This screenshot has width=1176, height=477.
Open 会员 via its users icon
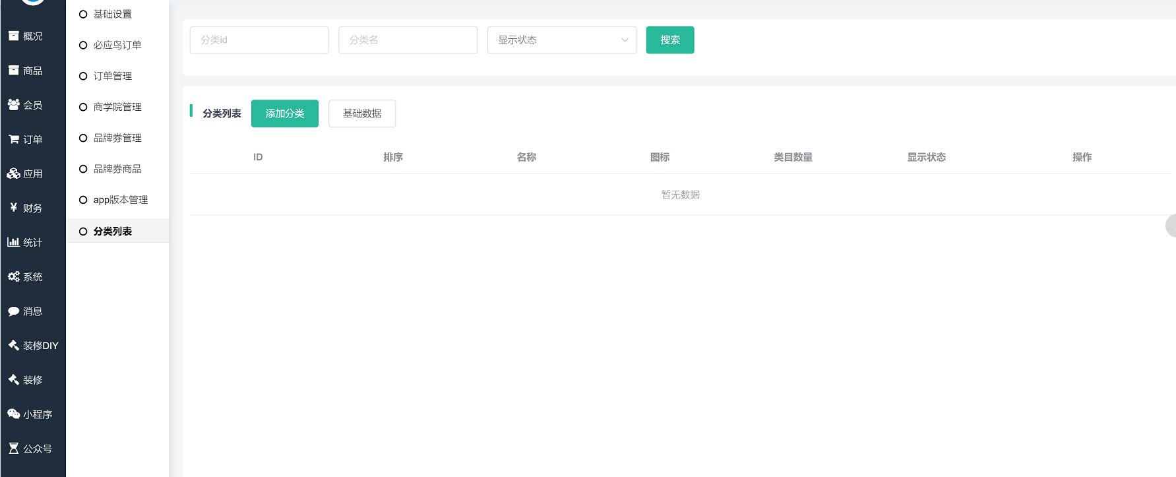coord(13,105)
